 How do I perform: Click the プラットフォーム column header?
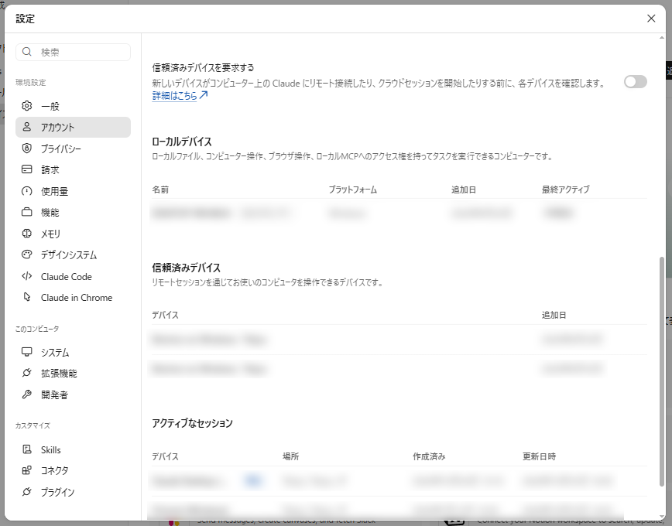[x=353, y=190]
